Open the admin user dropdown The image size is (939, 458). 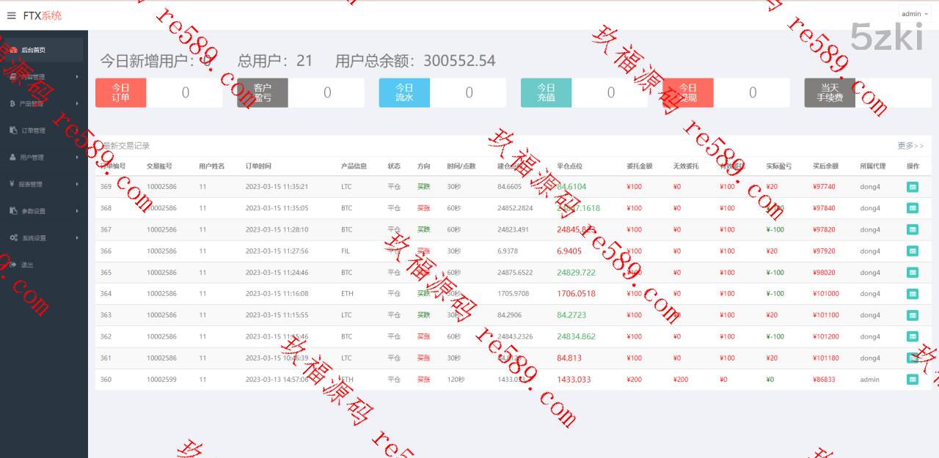[x=914, y=14]
